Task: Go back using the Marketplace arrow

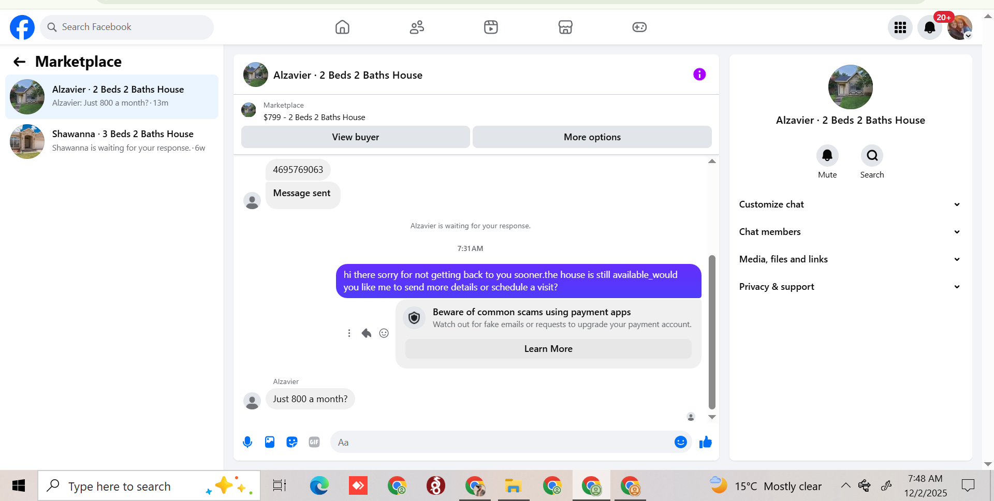Action: (20, 62)
